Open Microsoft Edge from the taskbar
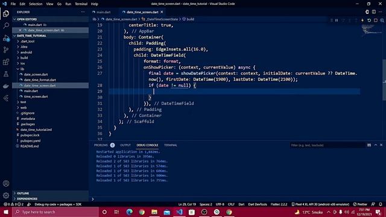Screen dimensions: 386x217 click(x=129, y=212)
